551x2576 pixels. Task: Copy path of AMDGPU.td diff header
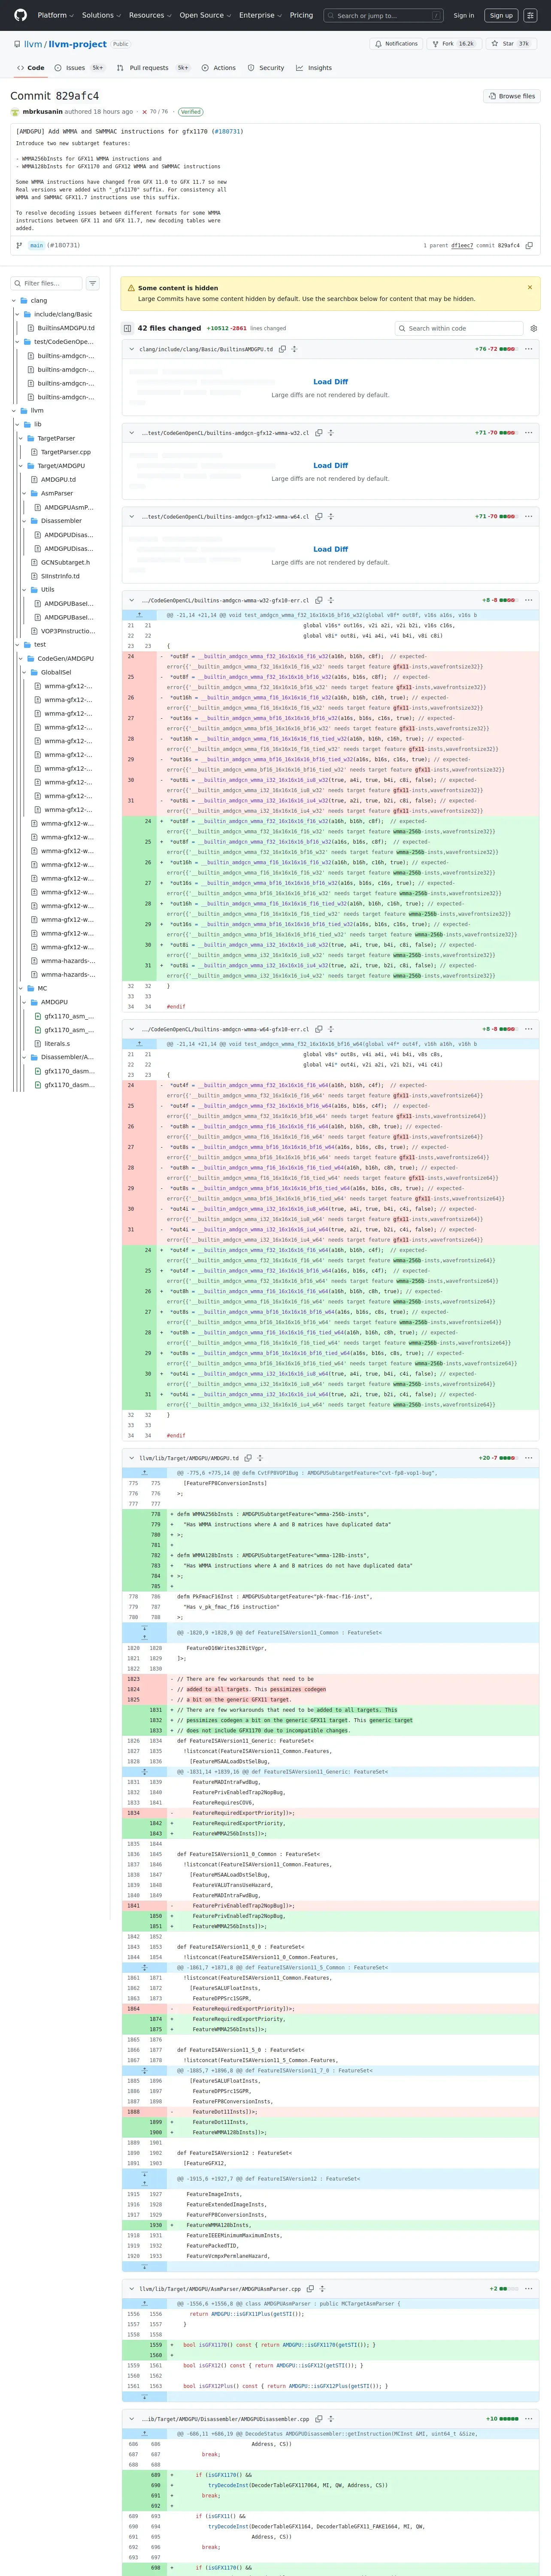(x=248, y=1458)
